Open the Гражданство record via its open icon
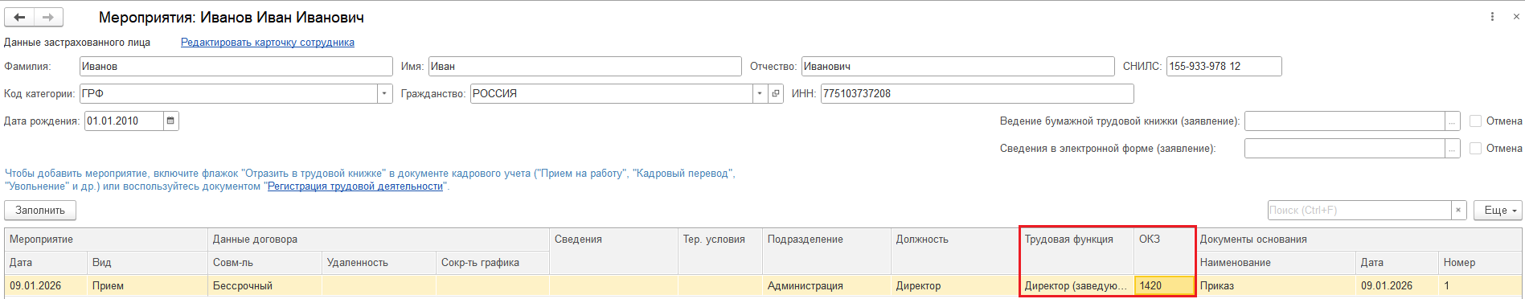Image resolution: width=1525 pixels, height=299 pixels. coord(776,93)
